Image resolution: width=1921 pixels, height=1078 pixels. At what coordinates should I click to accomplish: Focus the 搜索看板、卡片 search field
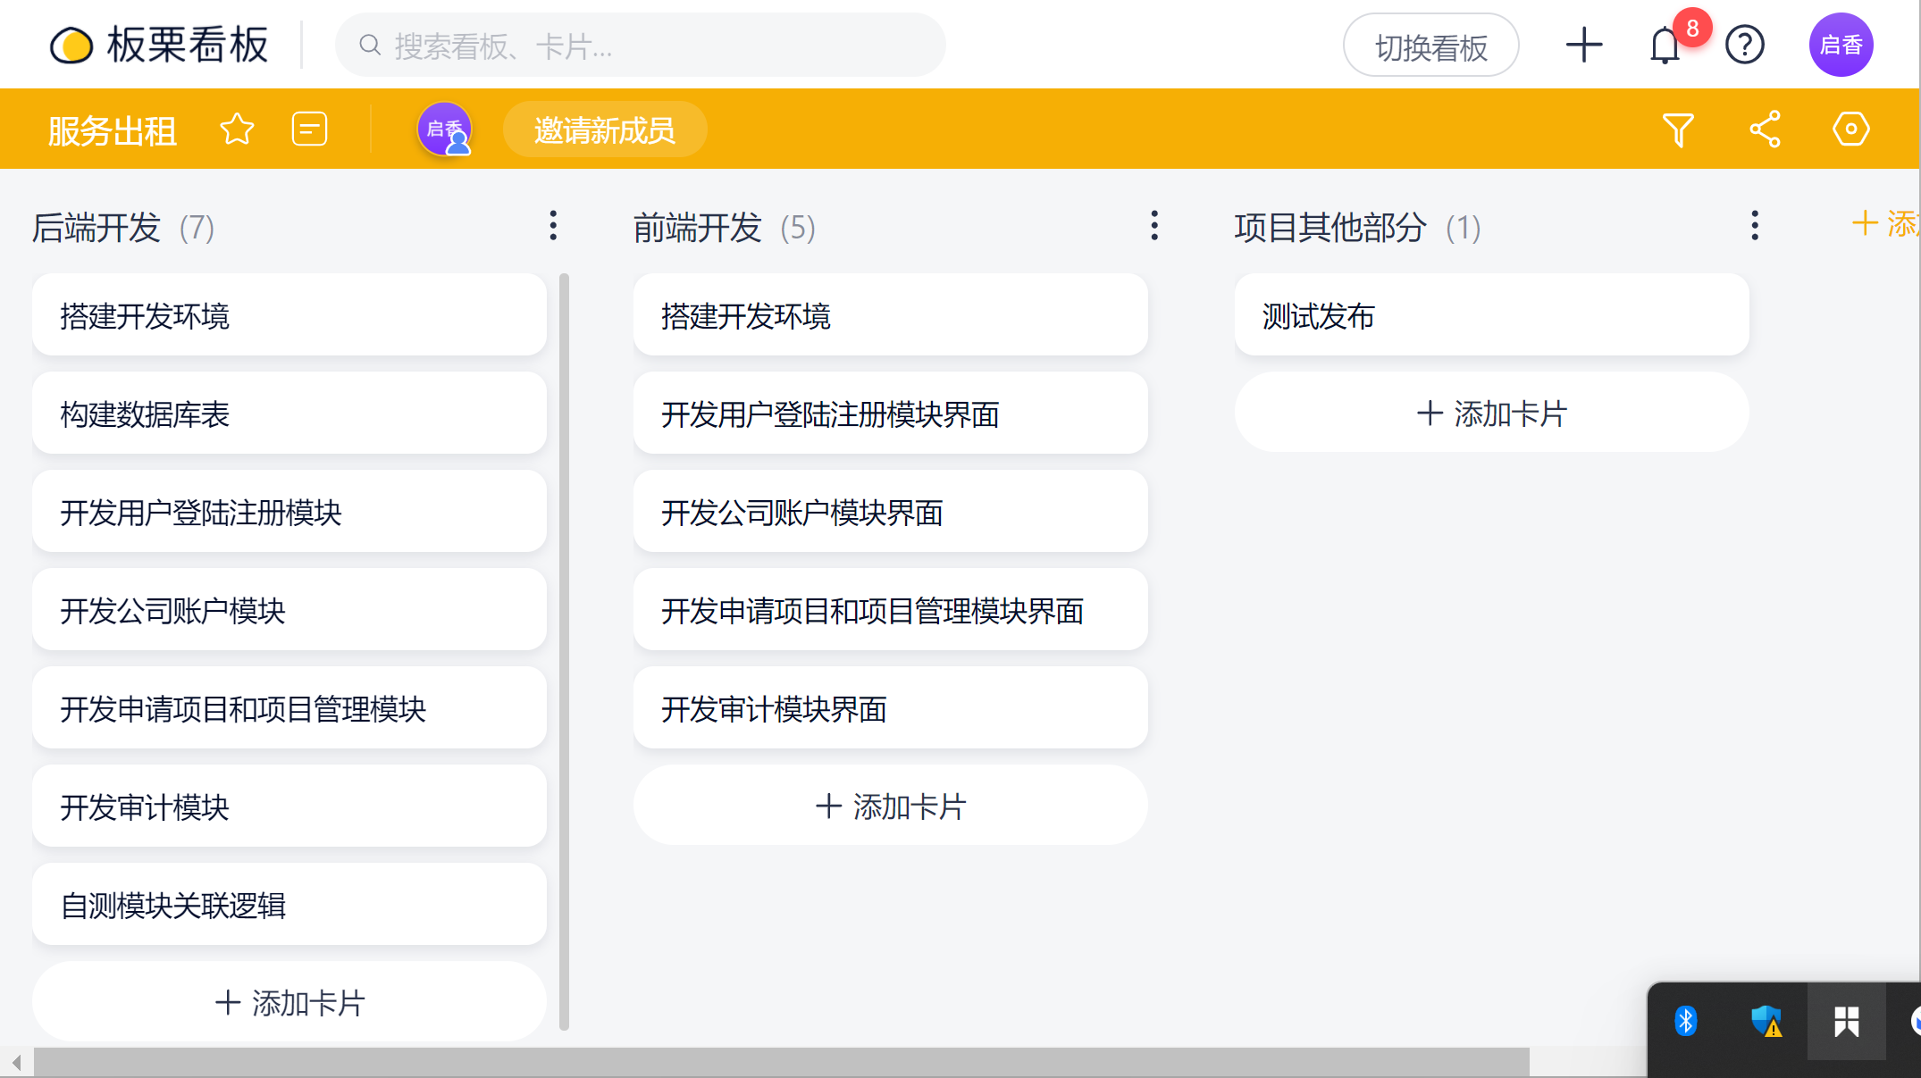pyautogui.click(x=640, y=46)
